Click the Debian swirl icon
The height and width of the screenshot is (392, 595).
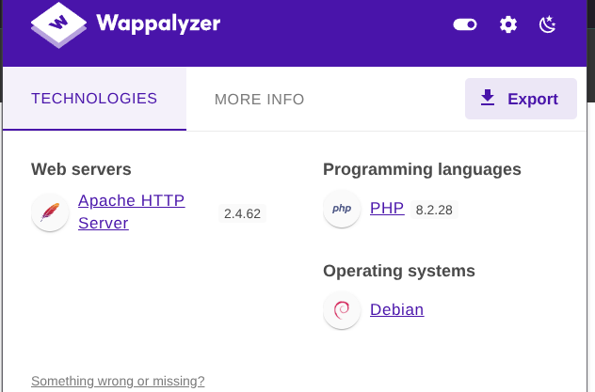342,310
